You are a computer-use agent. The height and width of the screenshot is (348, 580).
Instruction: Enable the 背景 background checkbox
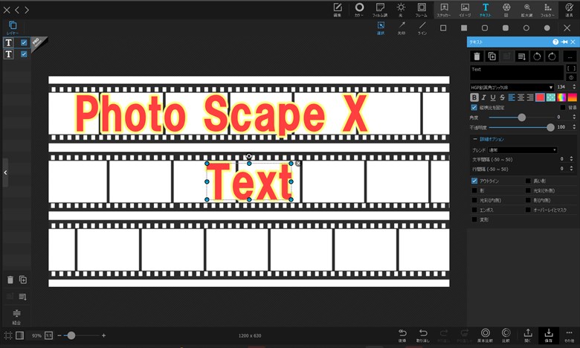(563, 107)
